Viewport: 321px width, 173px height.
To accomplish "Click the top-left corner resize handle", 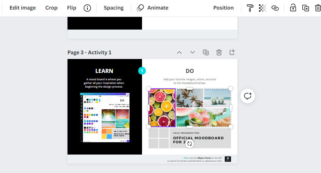I will (149, 89).
